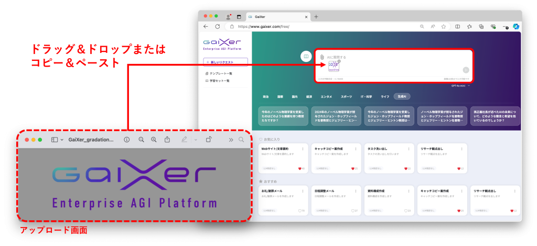Select the 生成AI category tab
The height and width of the screenshot is (246, 537).
pos(402,97)
